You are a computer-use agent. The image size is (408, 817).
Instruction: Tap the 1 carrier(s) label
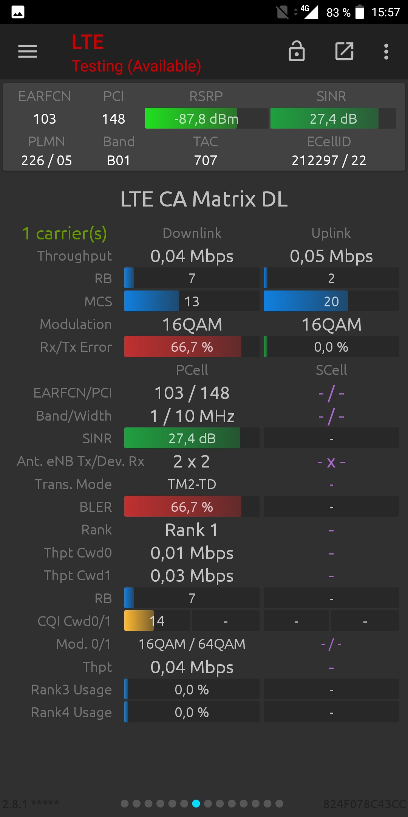tap(65, 233)
